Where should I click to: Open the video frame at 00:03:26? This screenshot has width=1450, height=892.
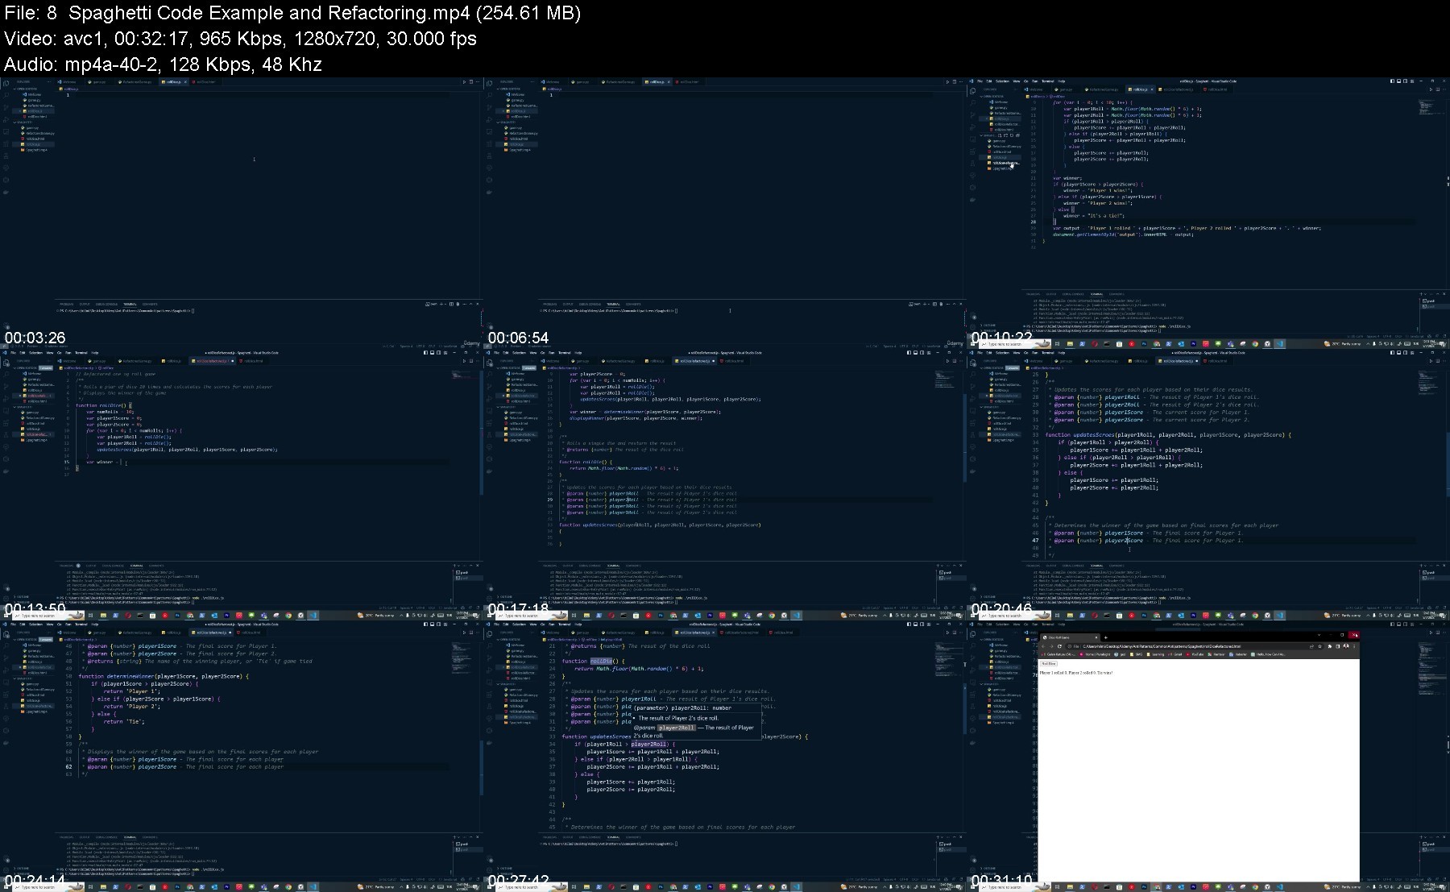coord(242,213)
